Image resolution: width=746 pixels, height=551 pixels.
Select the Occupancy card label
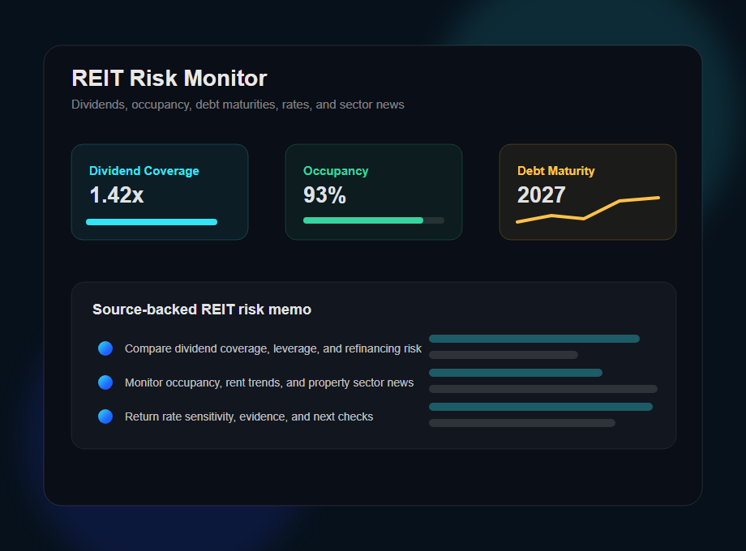pyautogui.click(x=336, y=171)
